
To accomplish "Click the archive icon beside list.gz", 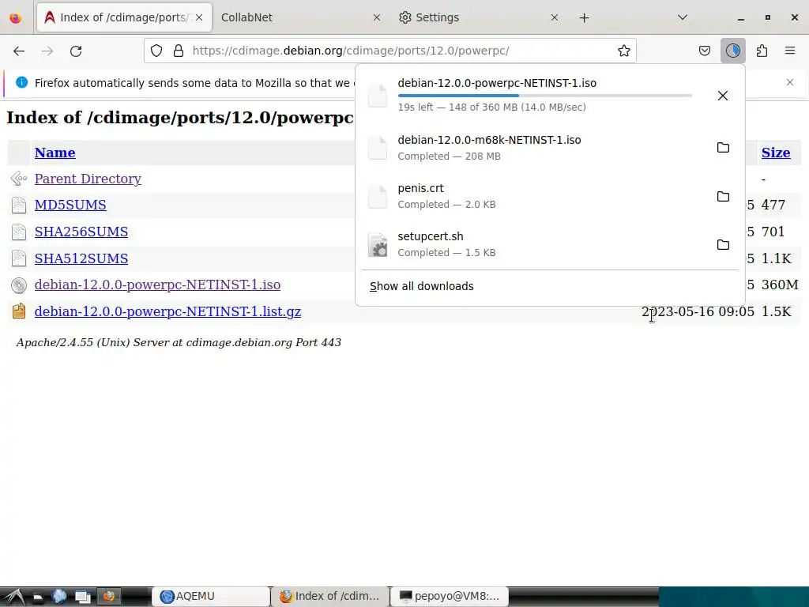I will [x=19, y=311].
